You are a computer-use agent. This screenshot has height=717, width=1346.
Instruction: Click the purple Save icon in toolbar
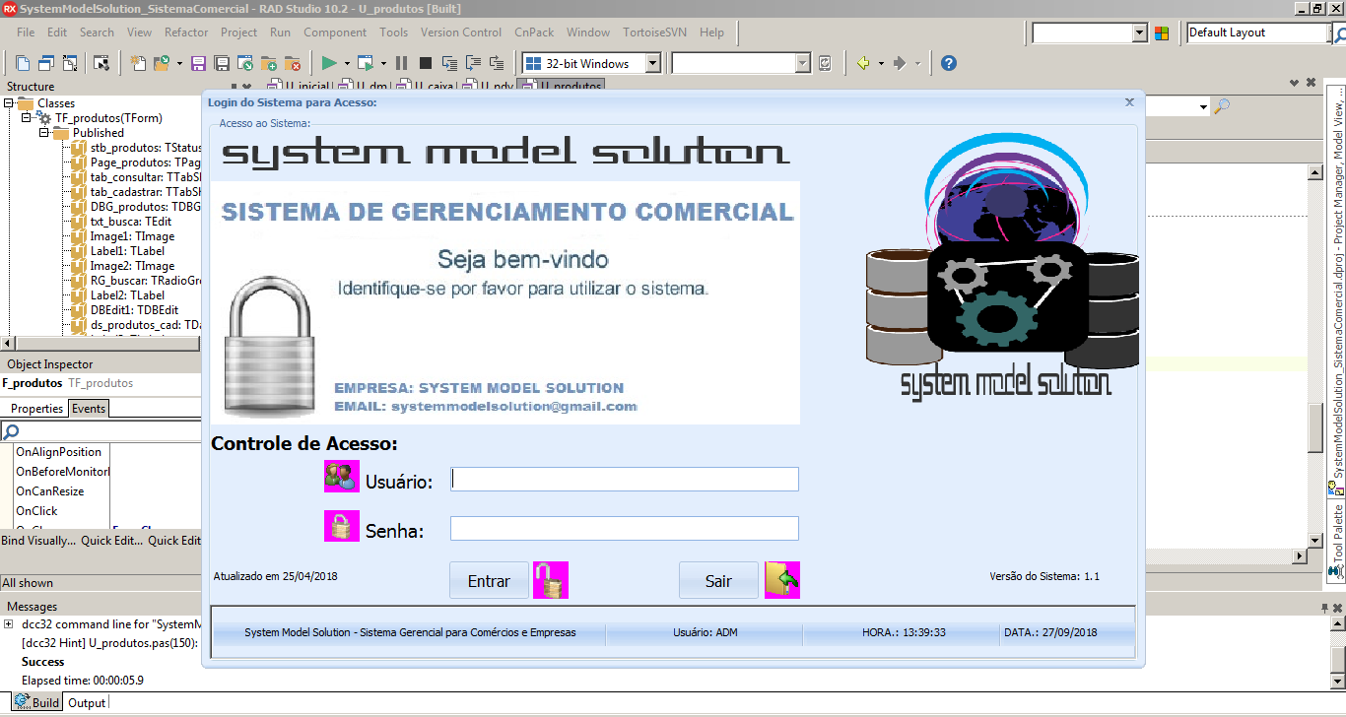199,63
